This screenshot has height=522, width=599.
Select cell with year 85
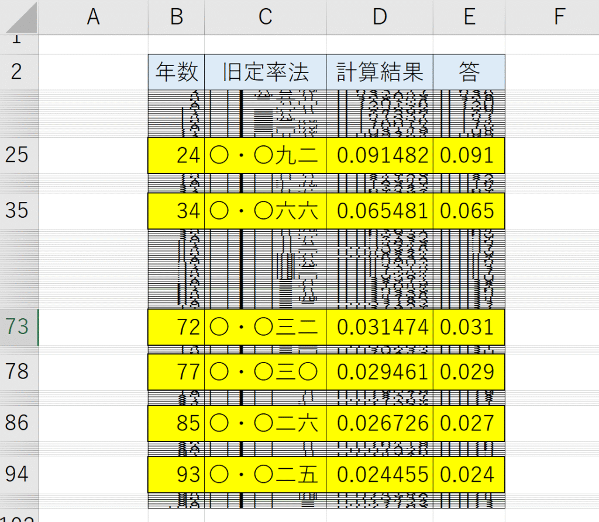click(176, 423)
